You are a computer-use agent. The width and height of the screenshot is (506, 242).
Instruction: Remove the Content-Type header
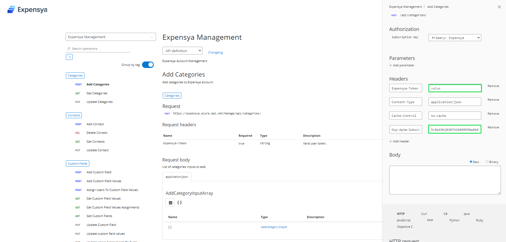(x=493, y=100)
